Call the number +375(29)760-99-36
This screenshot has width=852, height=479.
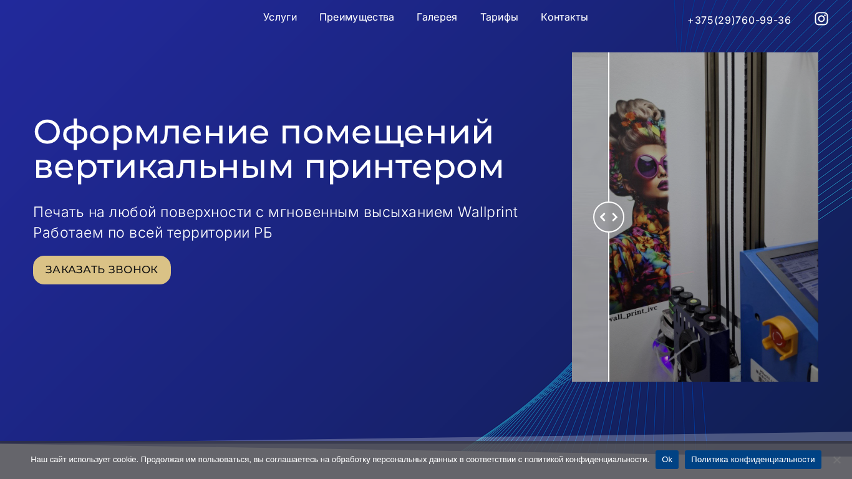pyautogui.click(x=739, y=20)
